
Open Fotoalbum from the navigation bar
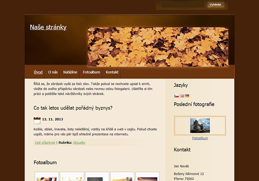tap(92, 72)
